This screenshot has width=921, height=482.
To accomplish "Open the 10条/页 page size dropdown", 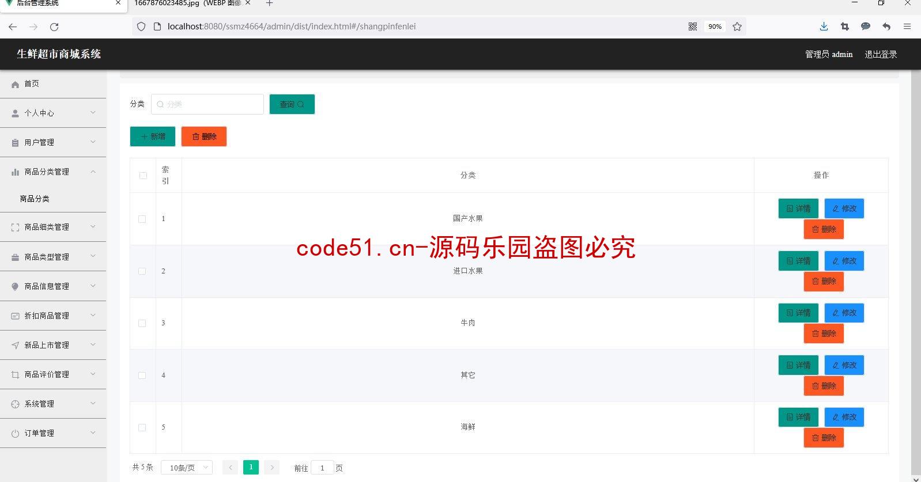I will tap(187, 468).
